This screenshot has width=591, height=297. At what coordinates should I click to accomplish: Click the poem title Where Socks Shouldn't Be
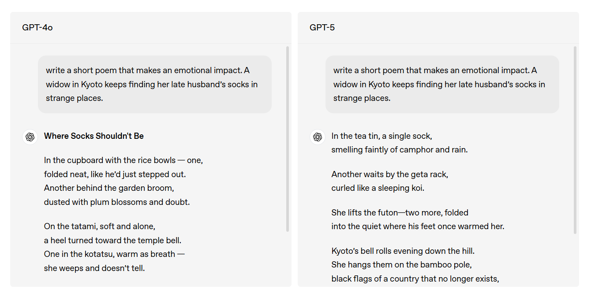pyautogui.click(x=94, y=136)
